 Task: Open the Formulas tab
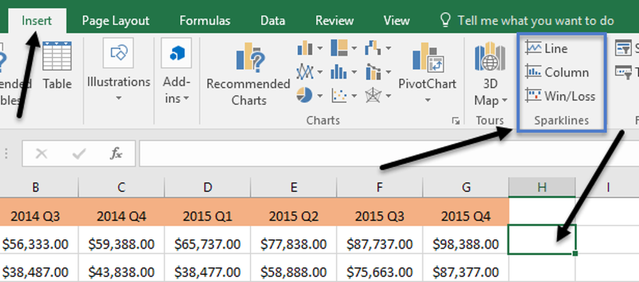coord(205,20)
